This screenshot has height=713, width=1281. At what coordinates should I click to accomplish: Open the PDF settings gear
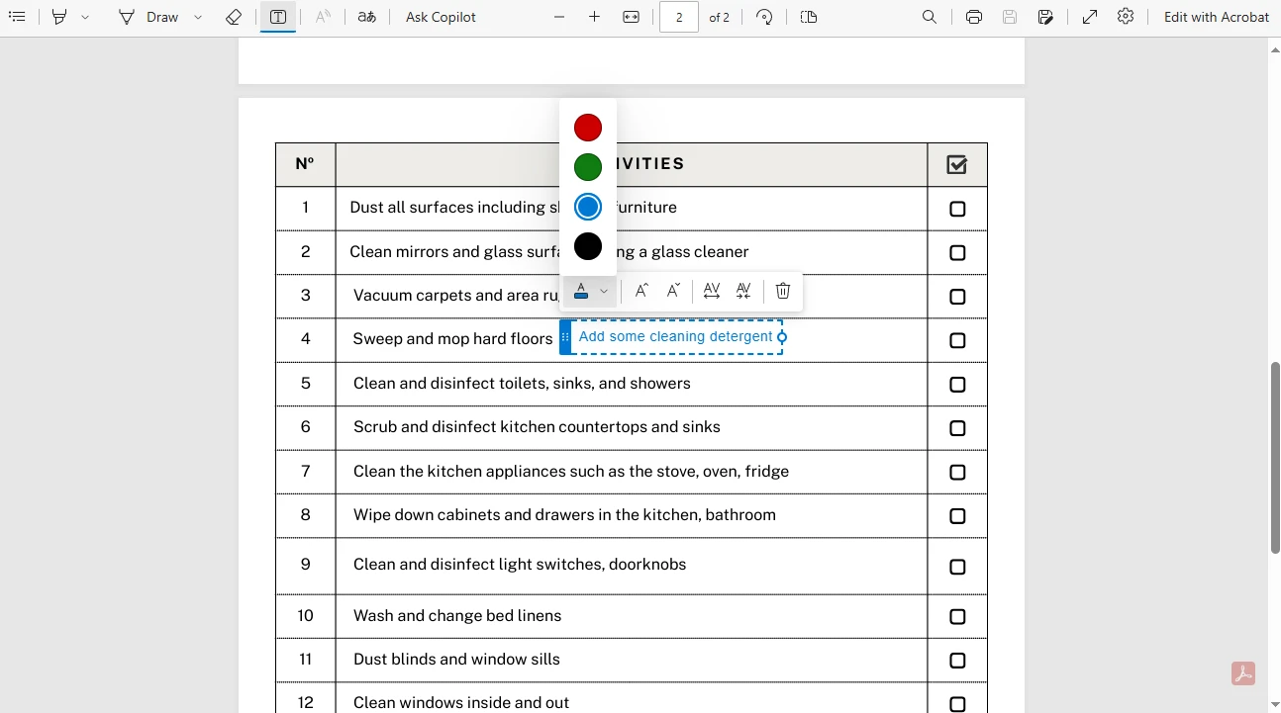(1126, 17)
